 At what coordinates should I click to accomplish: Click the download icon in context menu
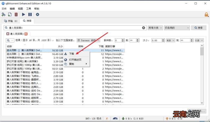click(x=66, y=54)
